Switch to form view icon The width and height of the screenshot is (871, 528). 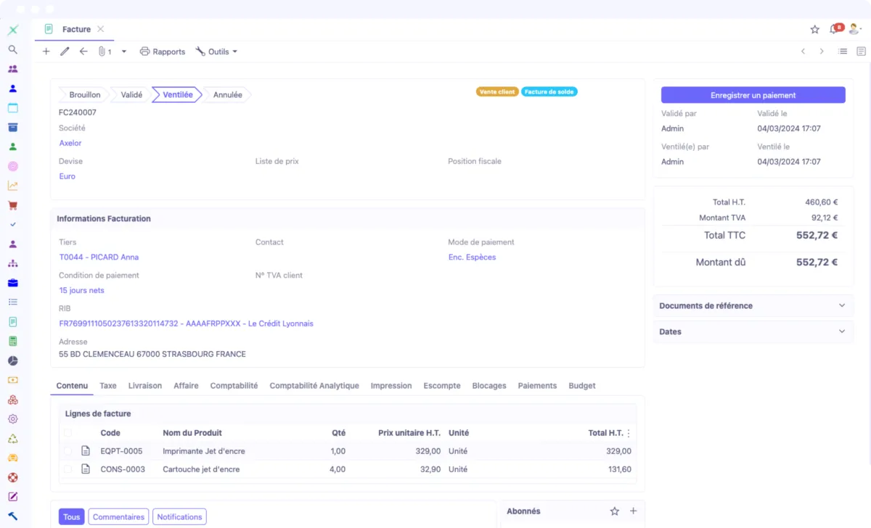point(861,51)
